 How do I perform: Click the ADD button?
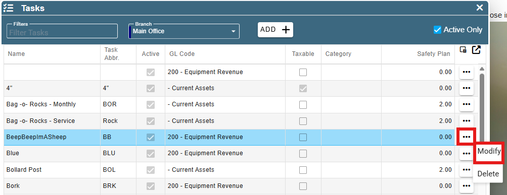pos(275,30)
